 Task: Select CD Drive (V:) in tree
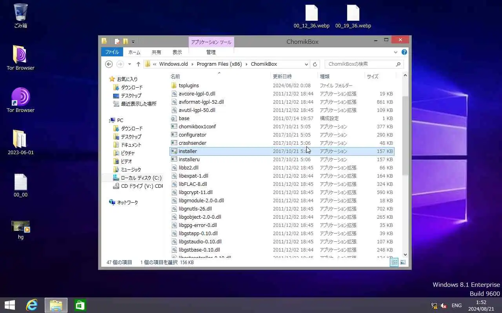pyautogui.click(x=138, y=186)
